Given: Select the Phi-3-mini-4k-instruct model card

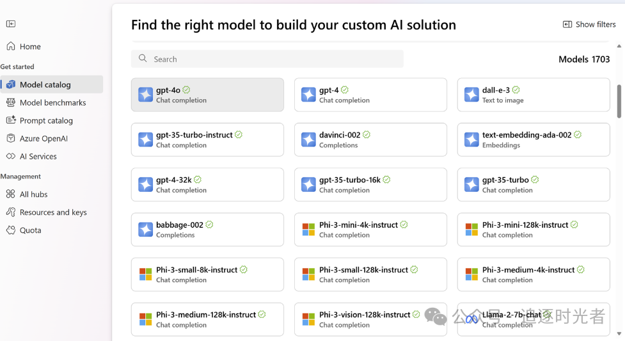Looking at the screenshot, I should click(x=370, y=229).
